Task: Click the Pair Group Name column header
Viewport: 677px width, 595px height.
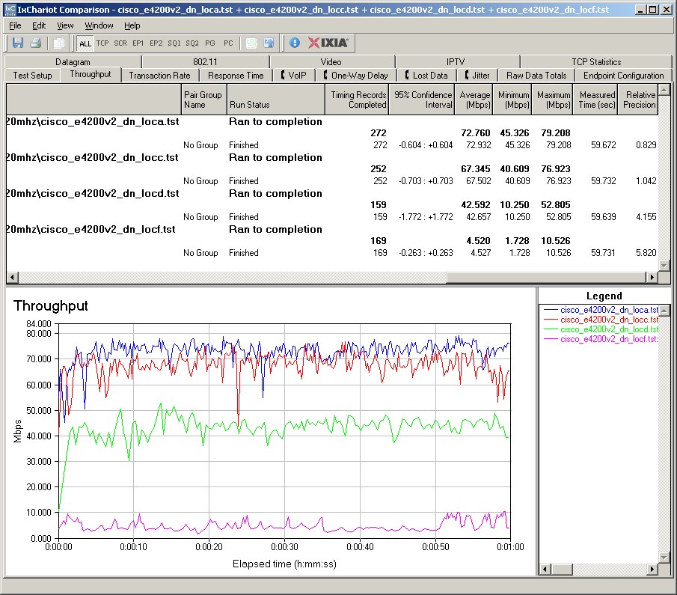Action: pyautogui.click(x=203, y=100)
